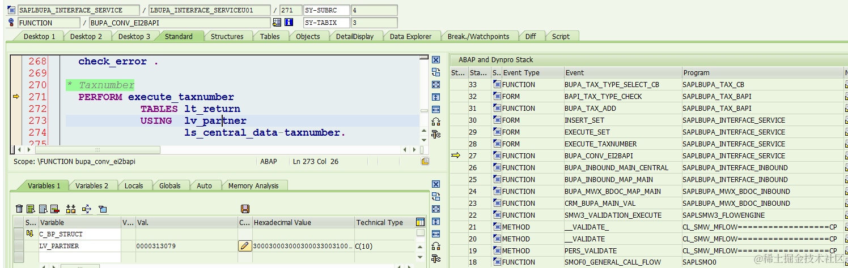This screenshot has width=848, height=268.
Task: Close the source code tool
Action: [436, 59]
